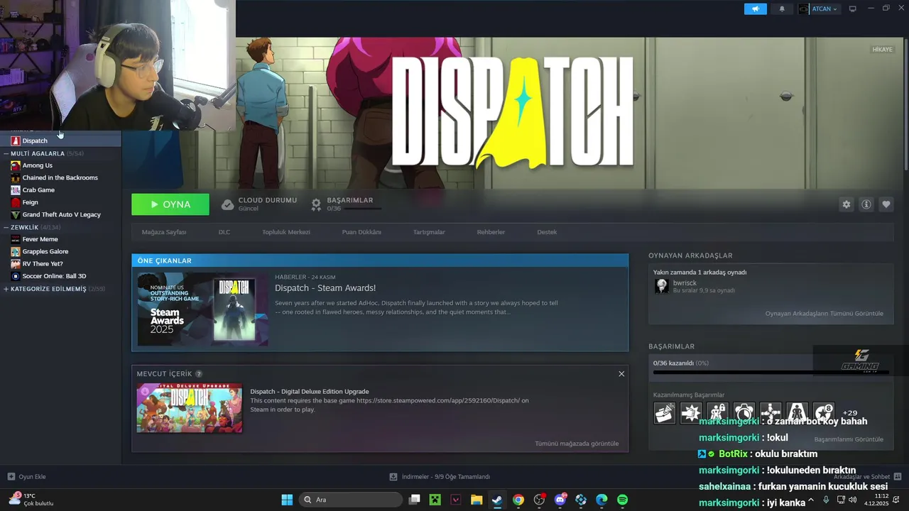Open Minecraft from the taskbar

435,500
